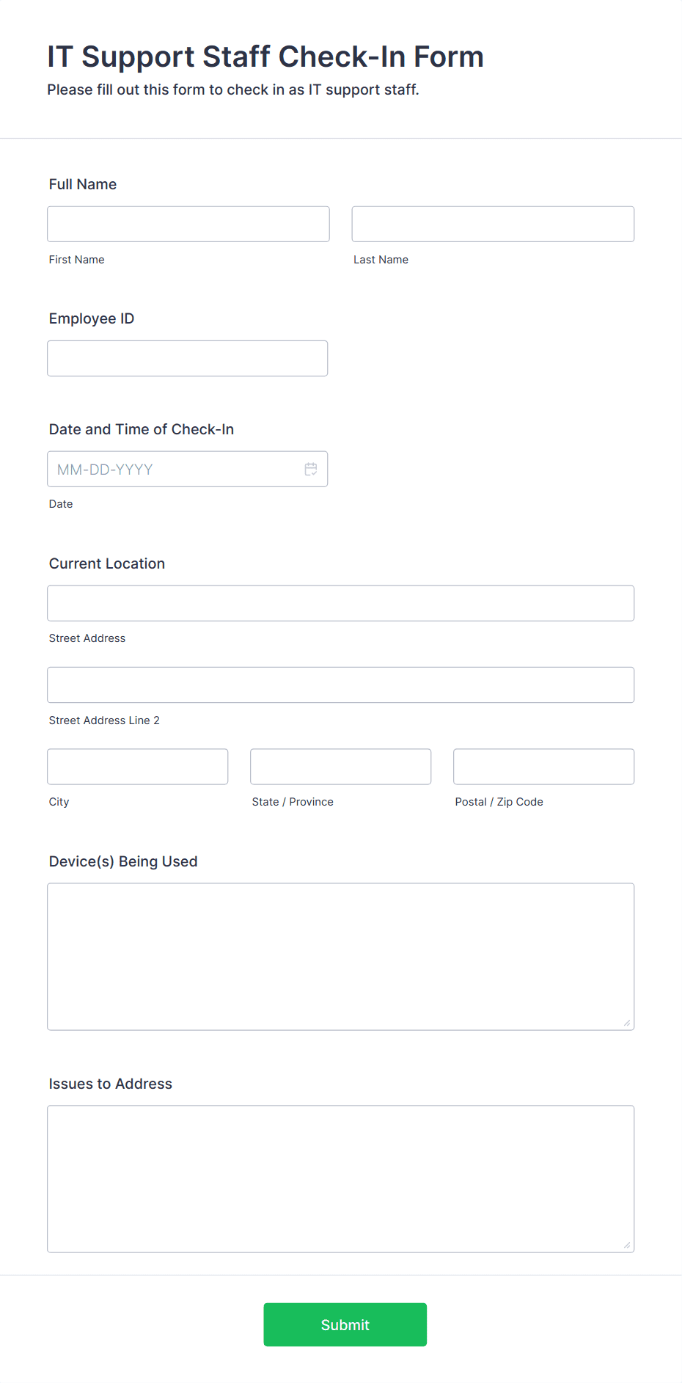Submit the check-in form
This screenshot has height=1383, width=682.
point(345,1324)
